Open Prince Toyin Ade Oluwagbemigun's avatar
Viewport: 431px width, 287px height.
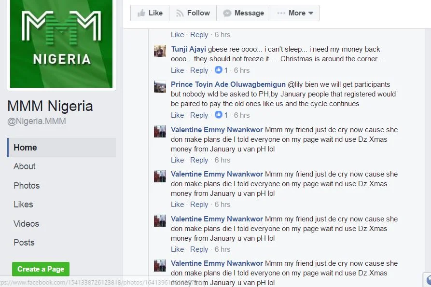(x=160, y=86)
